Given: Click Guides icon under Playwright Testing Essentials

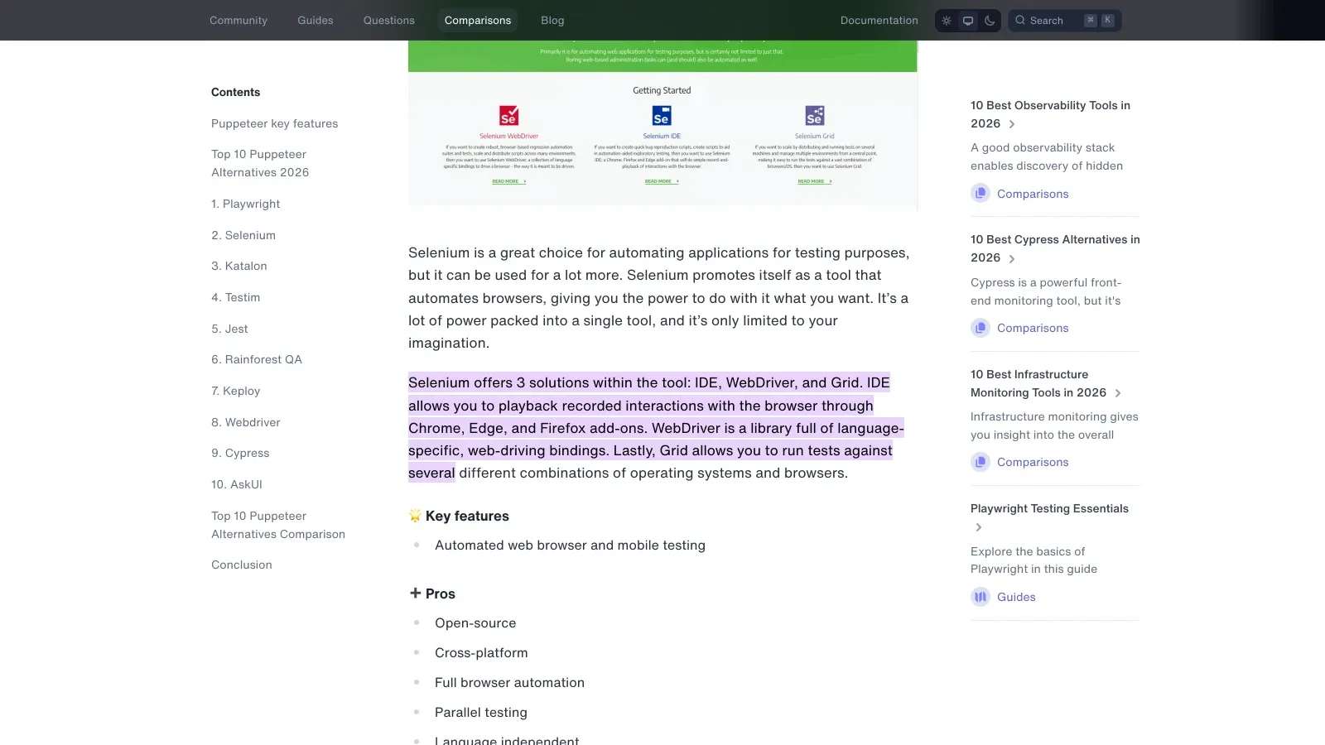Looking at the screenshot, I should 980,597.
